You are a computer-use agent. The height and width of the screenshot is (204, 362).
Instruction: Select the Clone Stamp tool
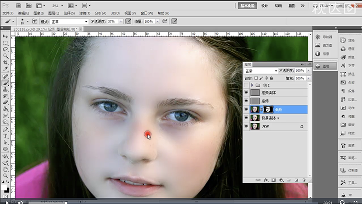click(5, 89)
